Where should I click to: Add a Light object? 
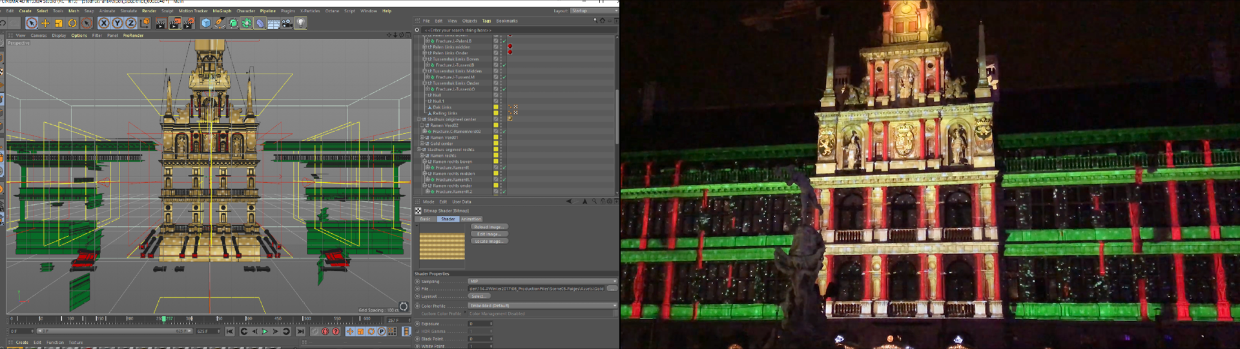click(x=300, y=23)
